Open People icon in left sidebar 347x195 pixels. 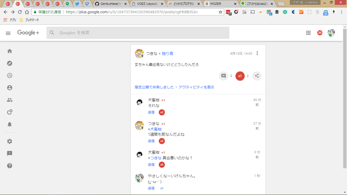point(10,100)
